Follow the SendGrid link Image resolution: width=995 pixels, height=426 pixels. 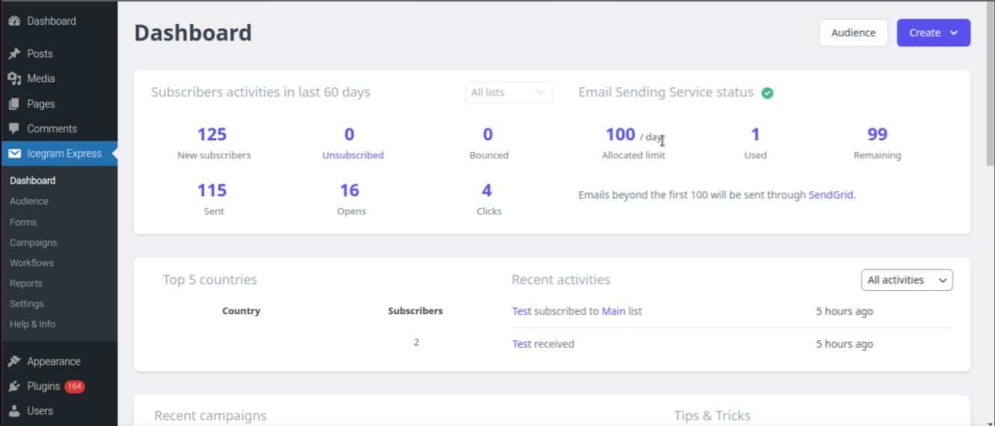point(831,195)
